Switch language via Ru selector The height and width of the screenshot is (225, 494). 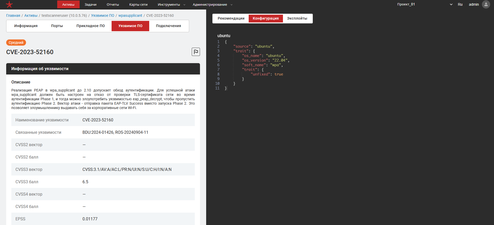pyautogui.click(x=460, y=4)
